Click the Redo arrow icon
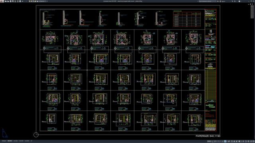255x143 pixels. (x=26, y=1)
